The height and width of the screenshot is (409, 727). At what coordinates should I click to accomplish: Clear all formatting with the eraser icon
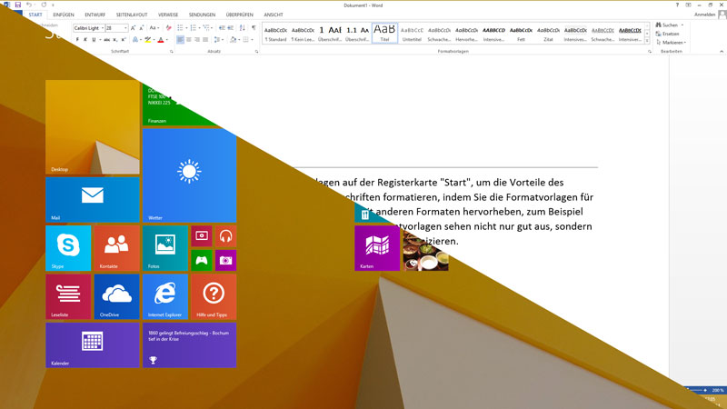pyautogui.click(x=168, y=28)
